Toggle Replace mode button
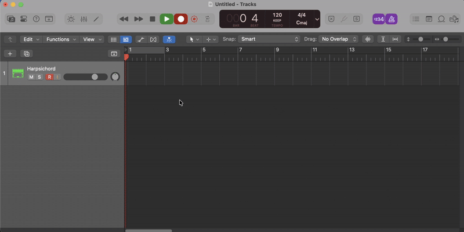The image size is (464, 232). (331, 19)
